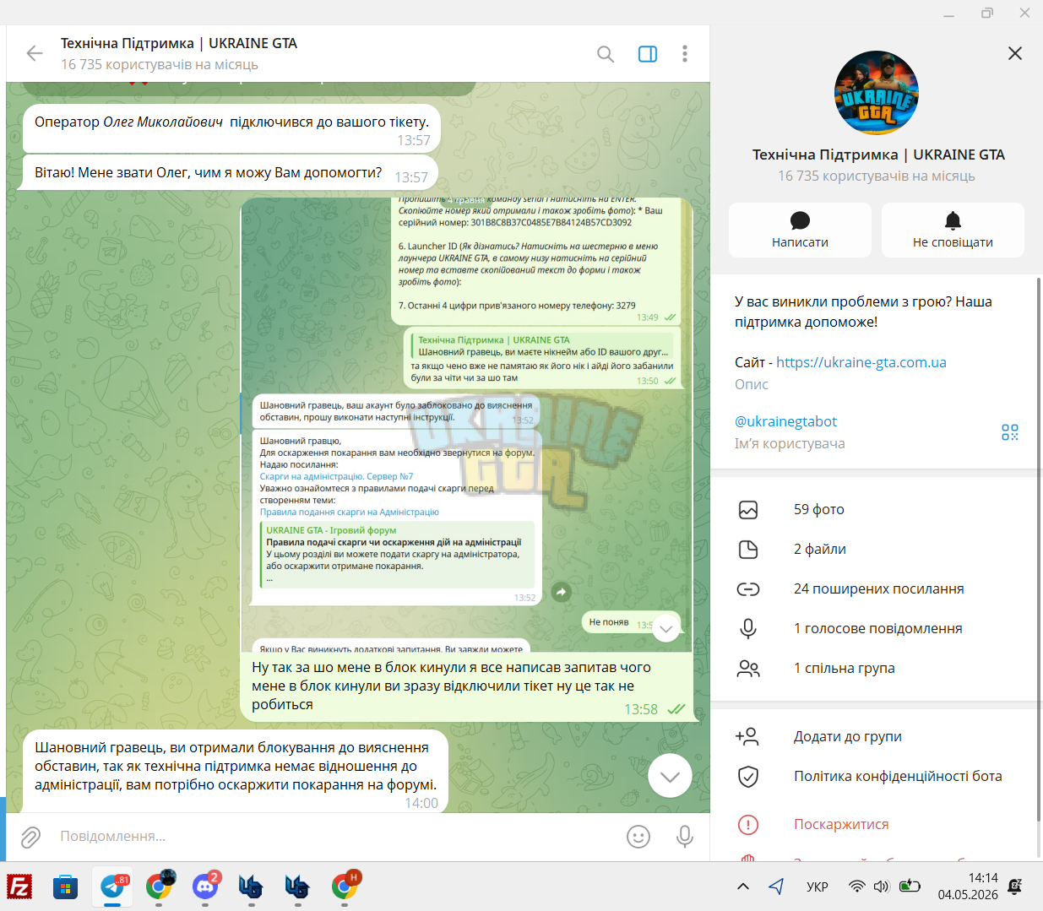Viewport: 1043px width, 911px height.
Task: Open the sent screenshot image in chat
Action: click(467, 425)
